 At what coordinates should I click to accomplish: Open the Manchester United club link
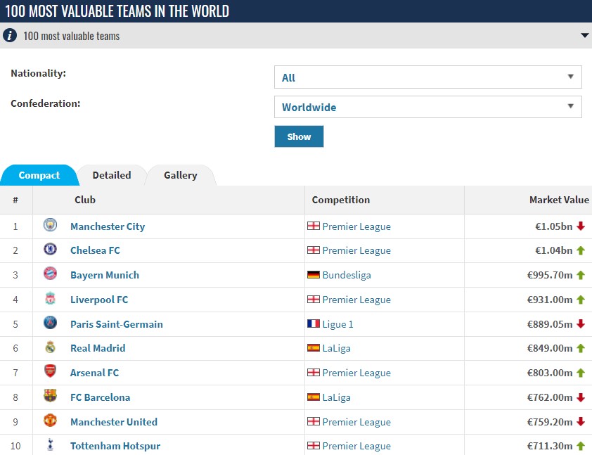tap(114, 422)
